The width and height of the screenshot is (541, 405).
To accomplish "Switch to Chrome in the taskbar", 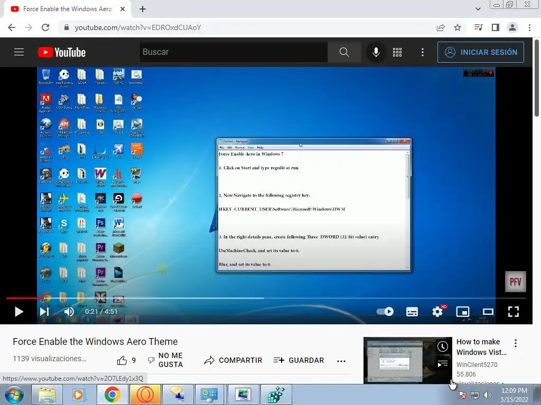I will [x=112, y=394].
